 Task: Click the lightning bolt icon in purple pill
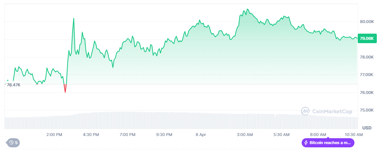(306, 143)
